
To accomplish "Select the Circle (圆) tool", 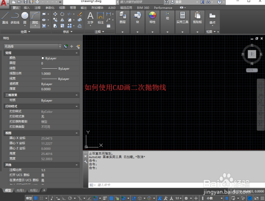I will [x=25, y=17].
